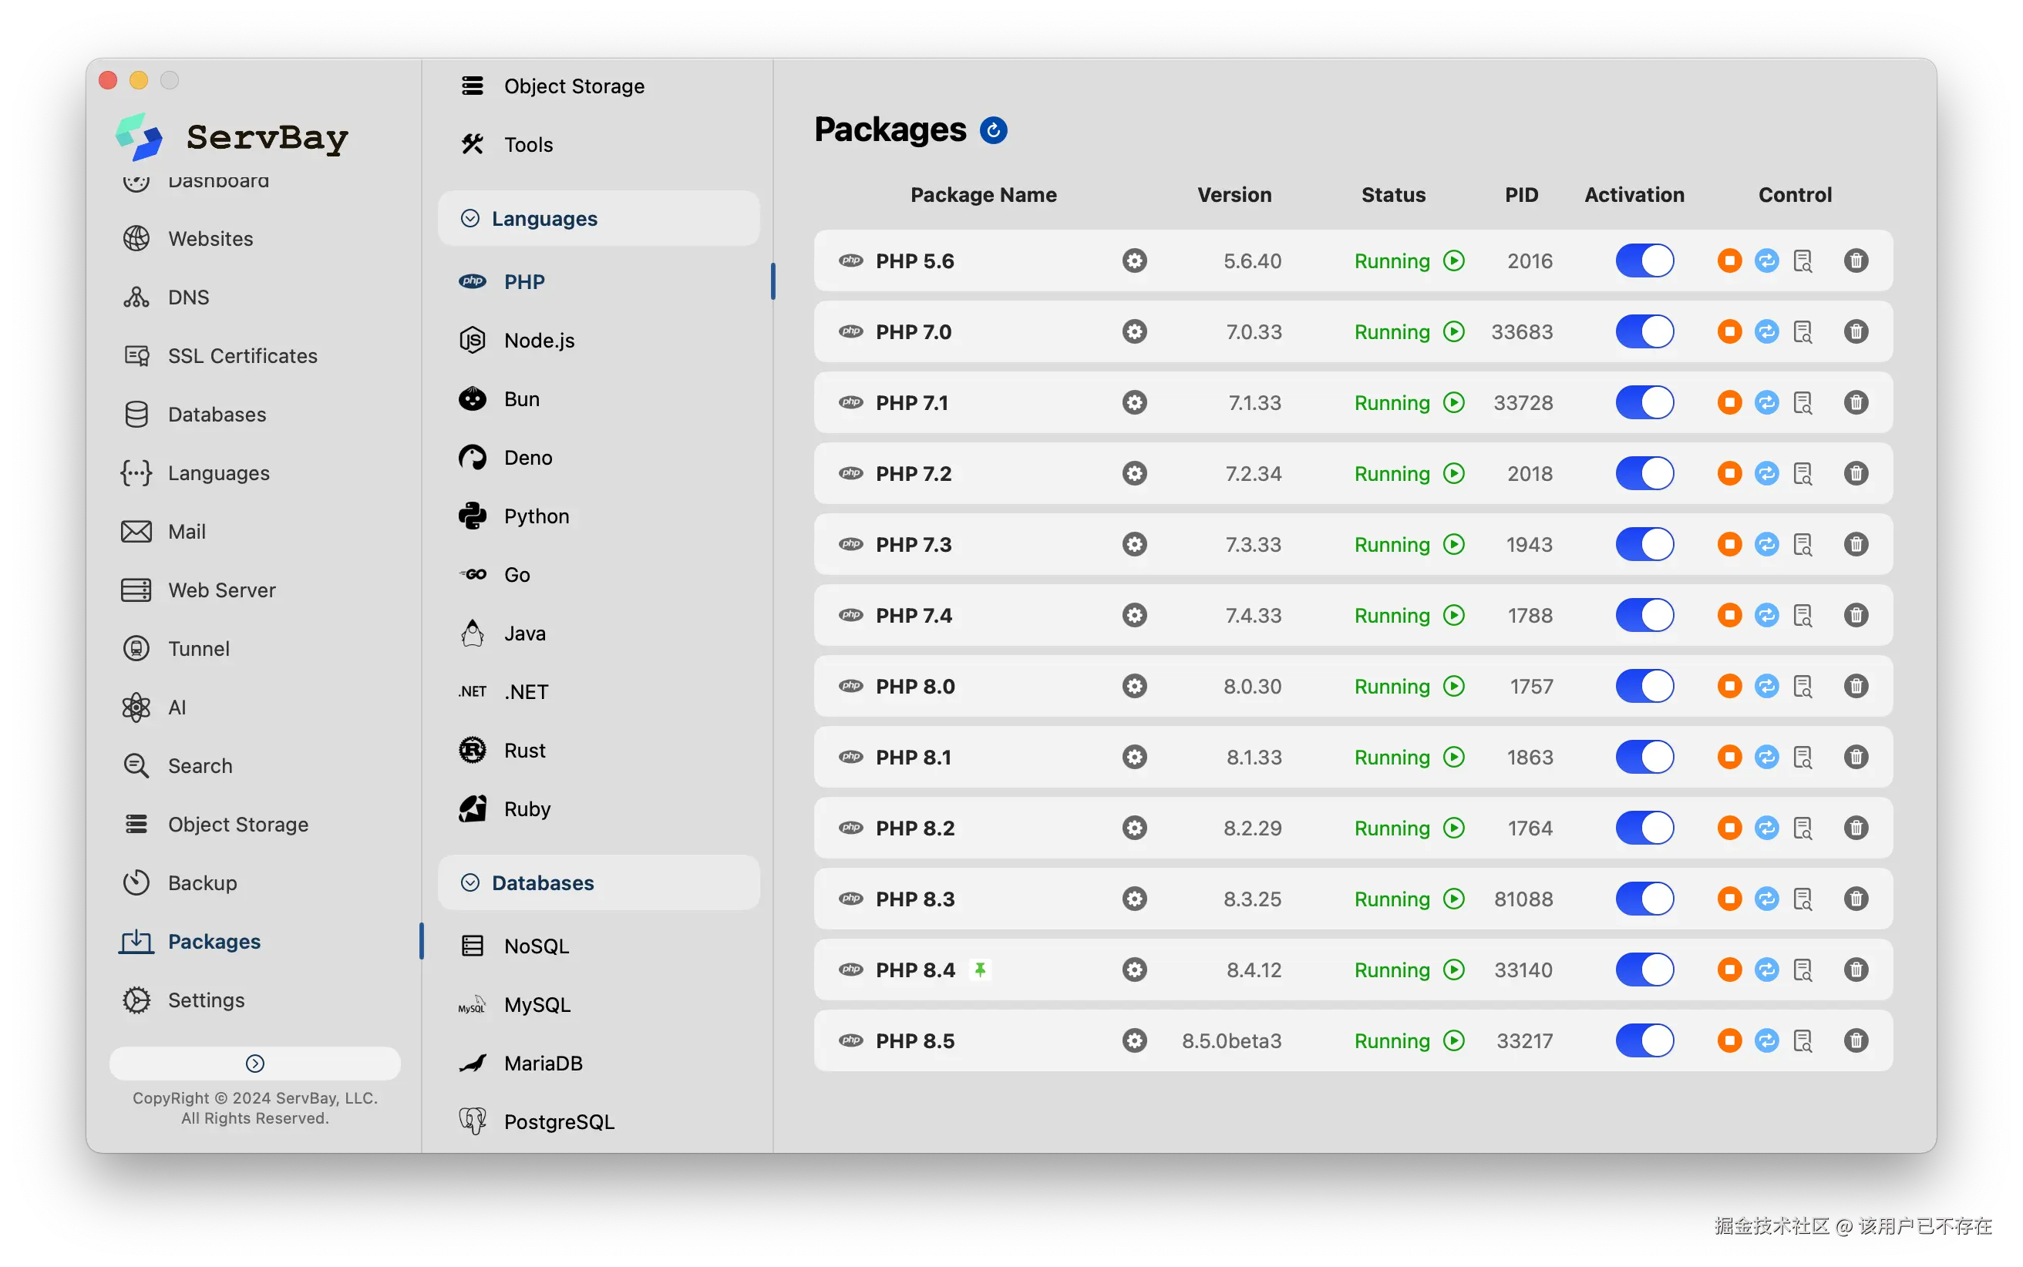The width and height of the screenshot is (2023, 1267).
Task: Open MariaDB under the Databases section
Action: coord(543,1064)
